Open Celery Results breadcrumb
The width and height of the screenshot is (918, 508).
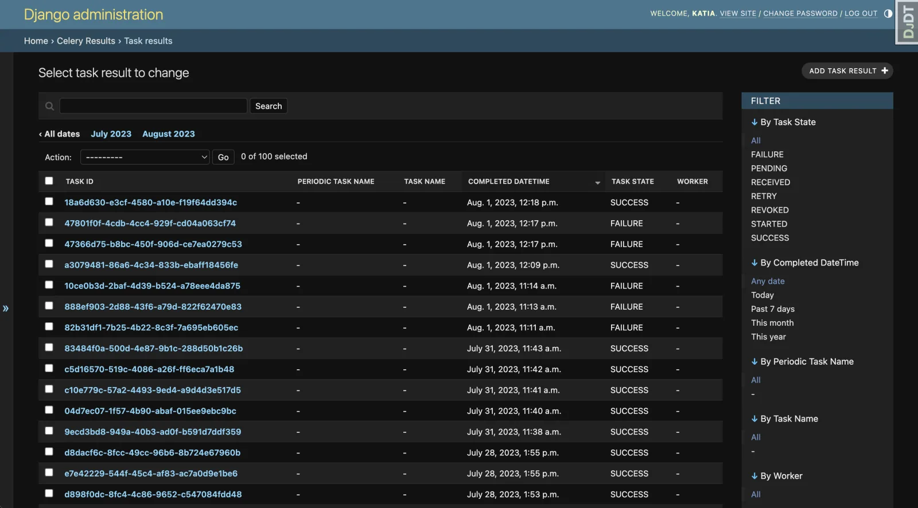point(86,41)
